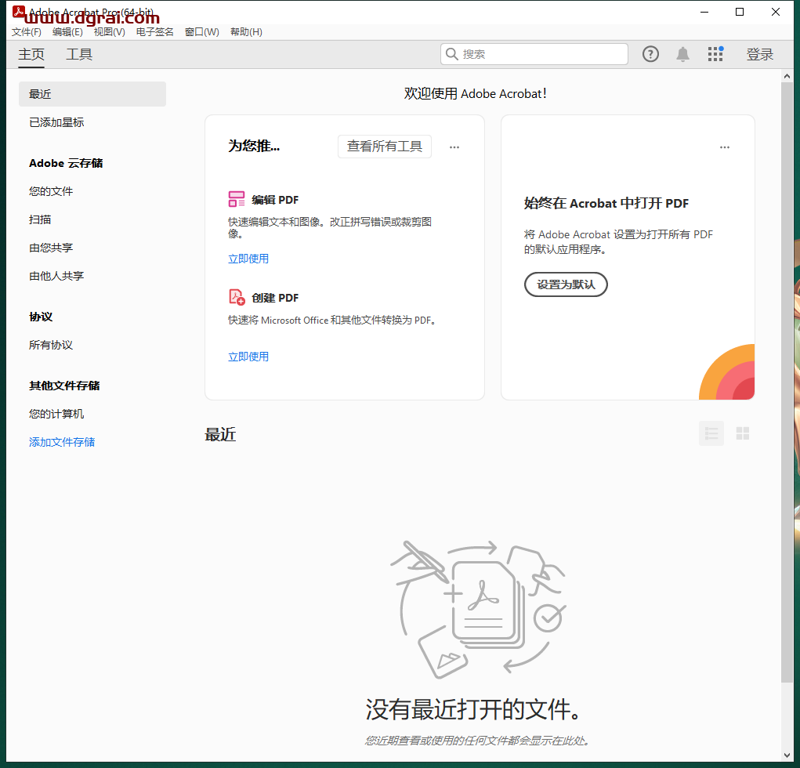Image resolution: width=800 pixels, height=768 pixels.
Task: Open 您的文件 in the sidebar
Action: (50, 191)
